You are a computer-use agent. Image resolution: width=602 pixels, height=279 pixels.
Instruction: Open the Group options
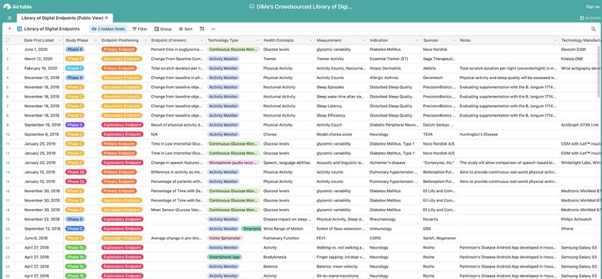[x=163, y=29]
